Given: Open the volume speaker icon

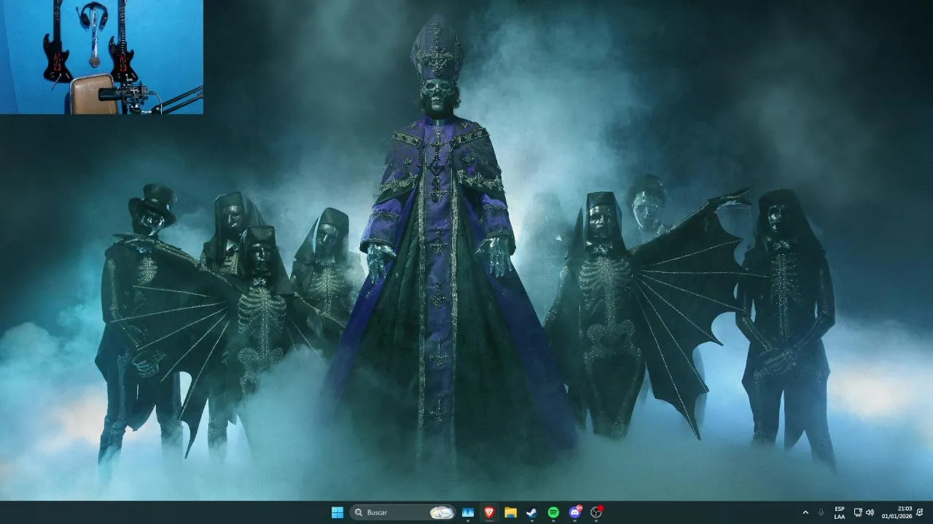Looking at the screenshot, I should click(x=870, y=512).
